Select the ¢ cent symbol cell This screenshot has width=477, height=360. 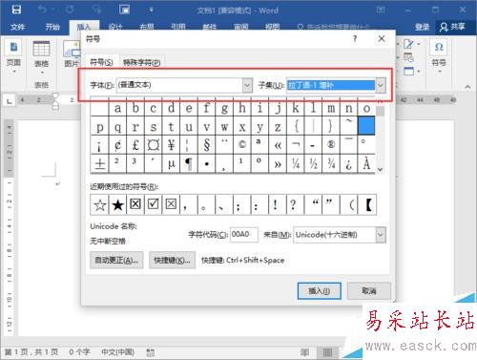point(117,145)
